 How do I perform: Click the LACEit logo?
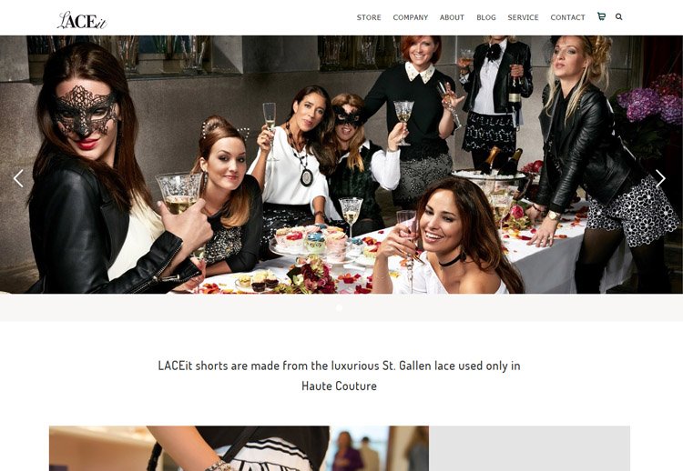click(x=82, y=20)
